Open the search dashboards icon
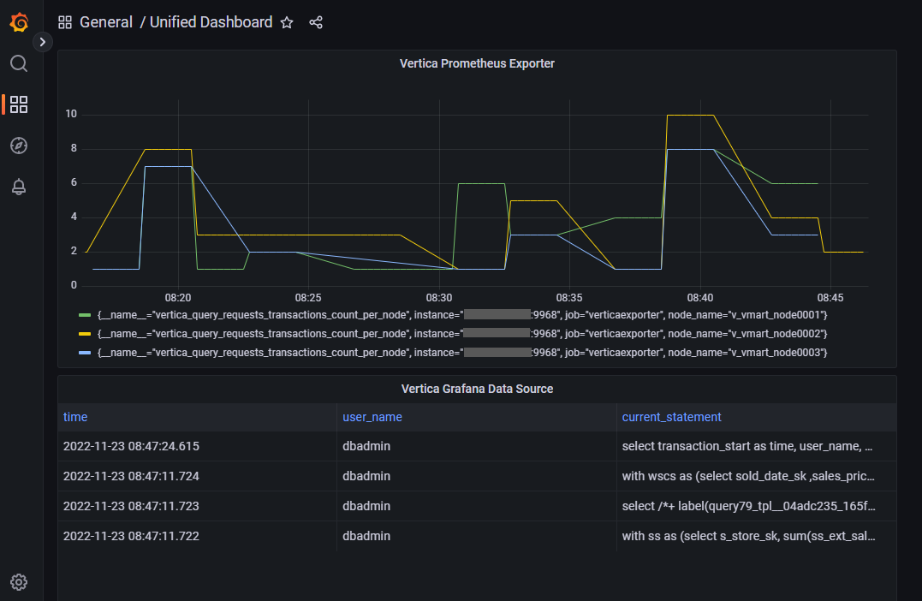 point(19,63)
